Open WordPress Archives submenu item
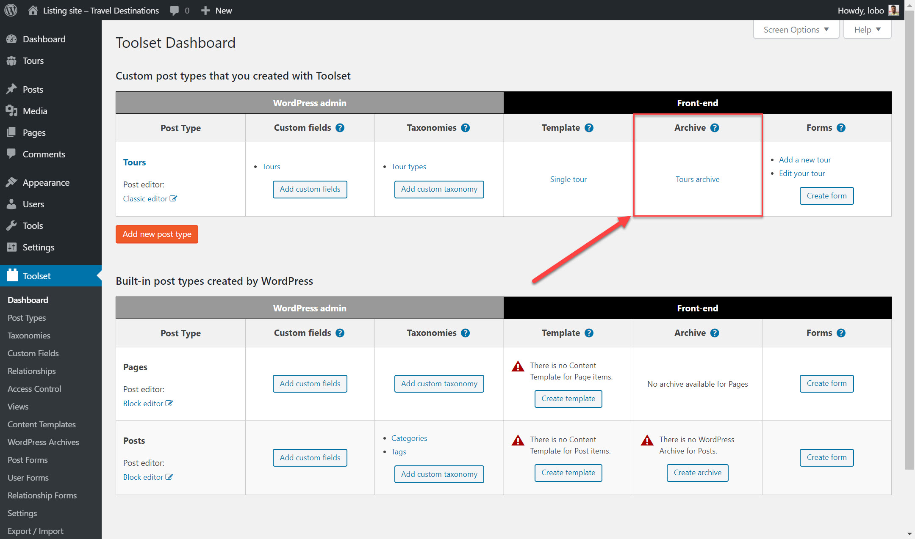Screen dimensions: 915x539 (x=43, y=442)
